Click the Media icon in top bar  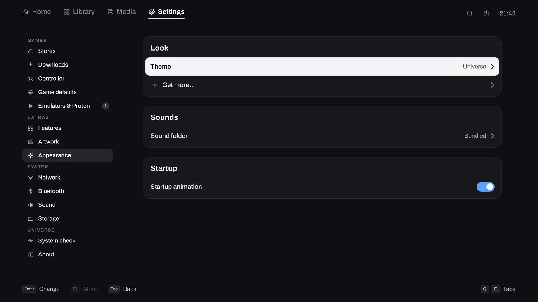110,12
